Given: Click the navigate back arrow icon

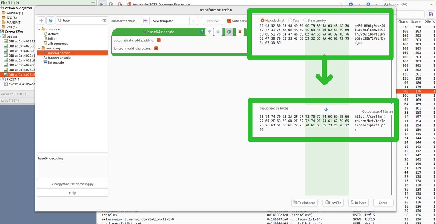Looking at the screenshot, I should [351, 4].
